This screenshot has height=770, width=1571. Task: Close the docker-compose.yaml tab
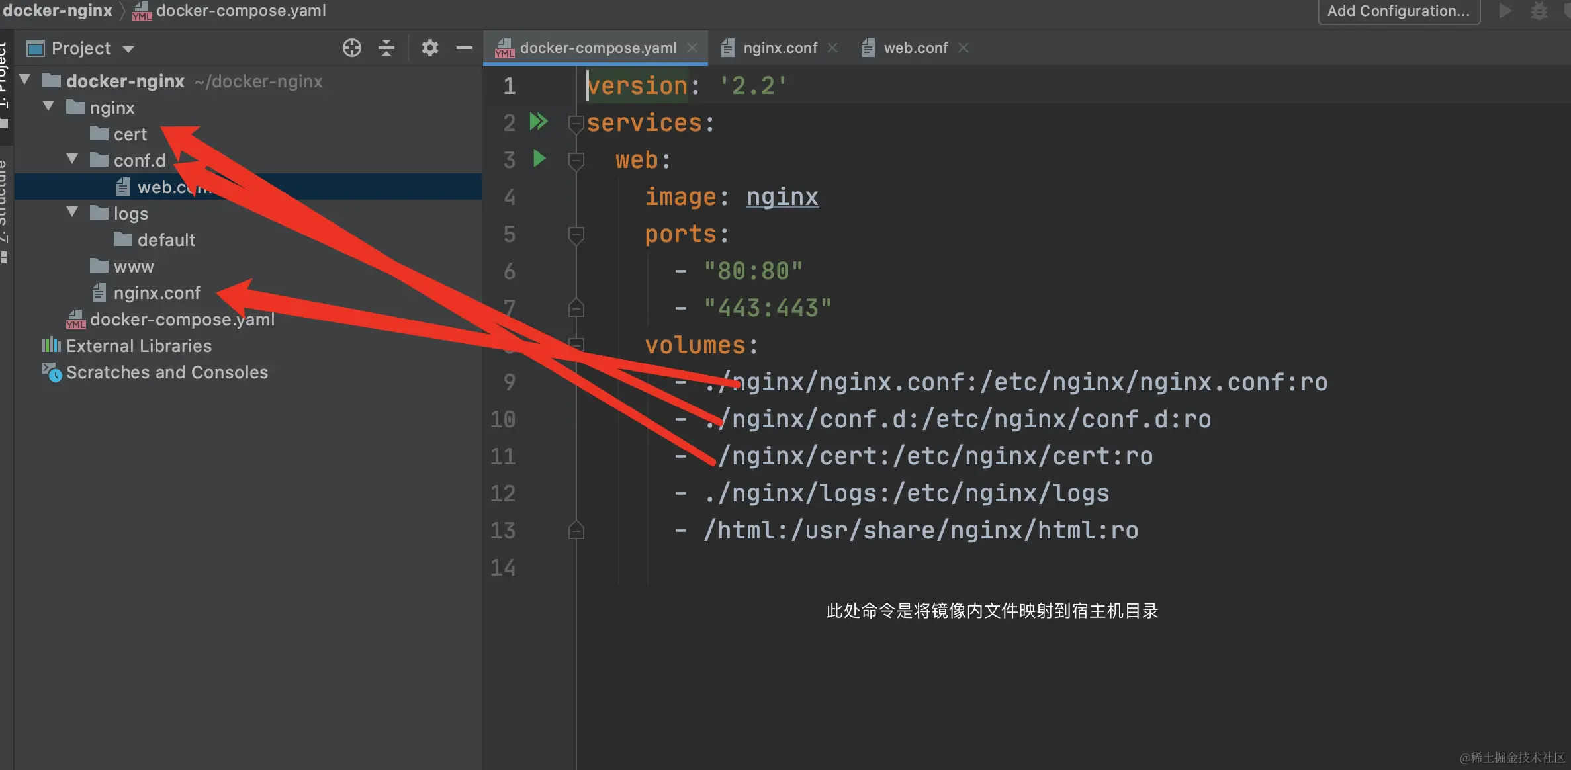(692, 48)
